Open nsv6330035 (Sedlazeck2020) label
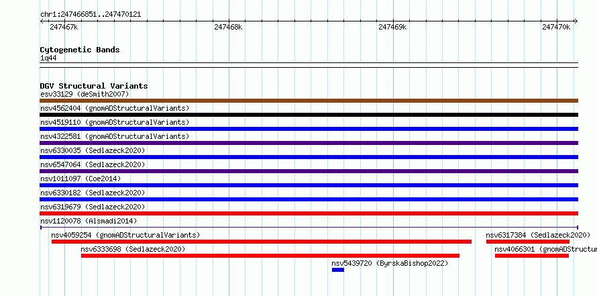Image resolution: width=597 pixels, height=296 pixels. tap(93, 150)
